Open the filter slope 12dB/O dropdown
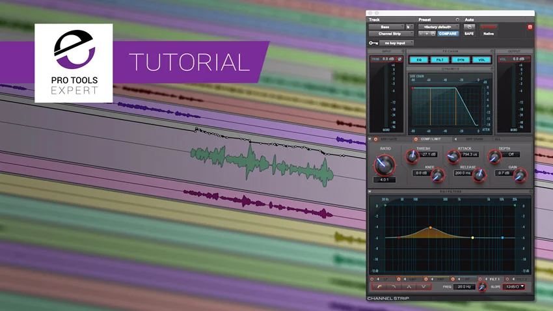 [x=514, y=287]
